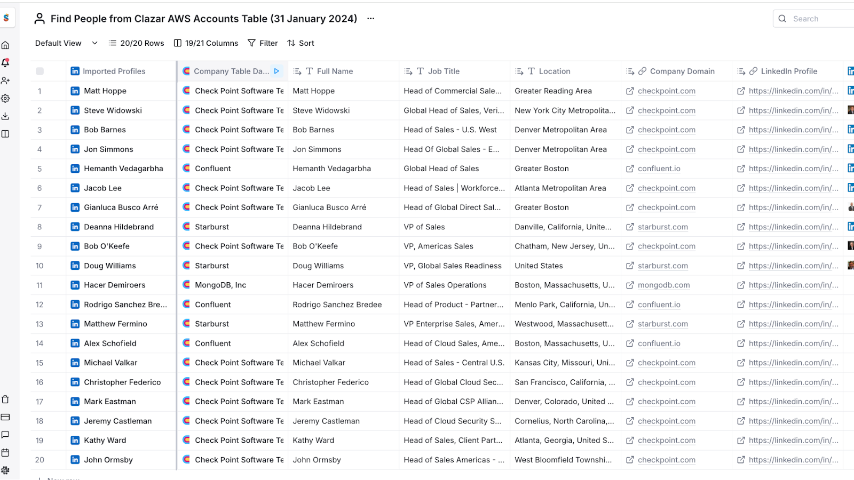
Task: Open the confluent.io link in row 12
Action: coord(659,305)
